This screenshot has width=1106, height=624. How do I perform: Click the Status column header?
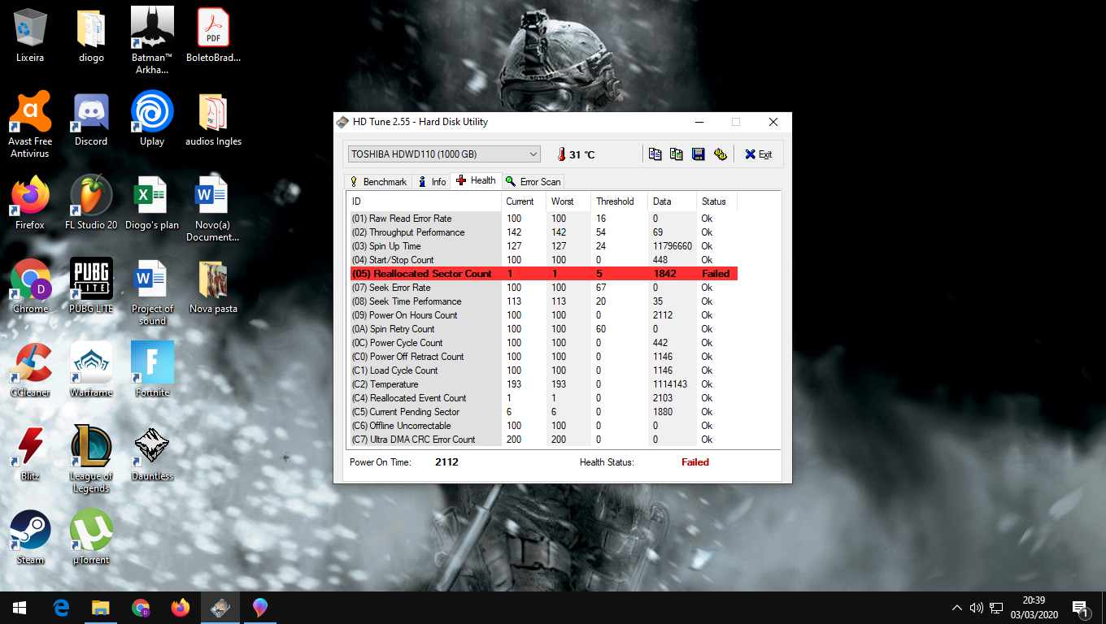tap(716, 201)
